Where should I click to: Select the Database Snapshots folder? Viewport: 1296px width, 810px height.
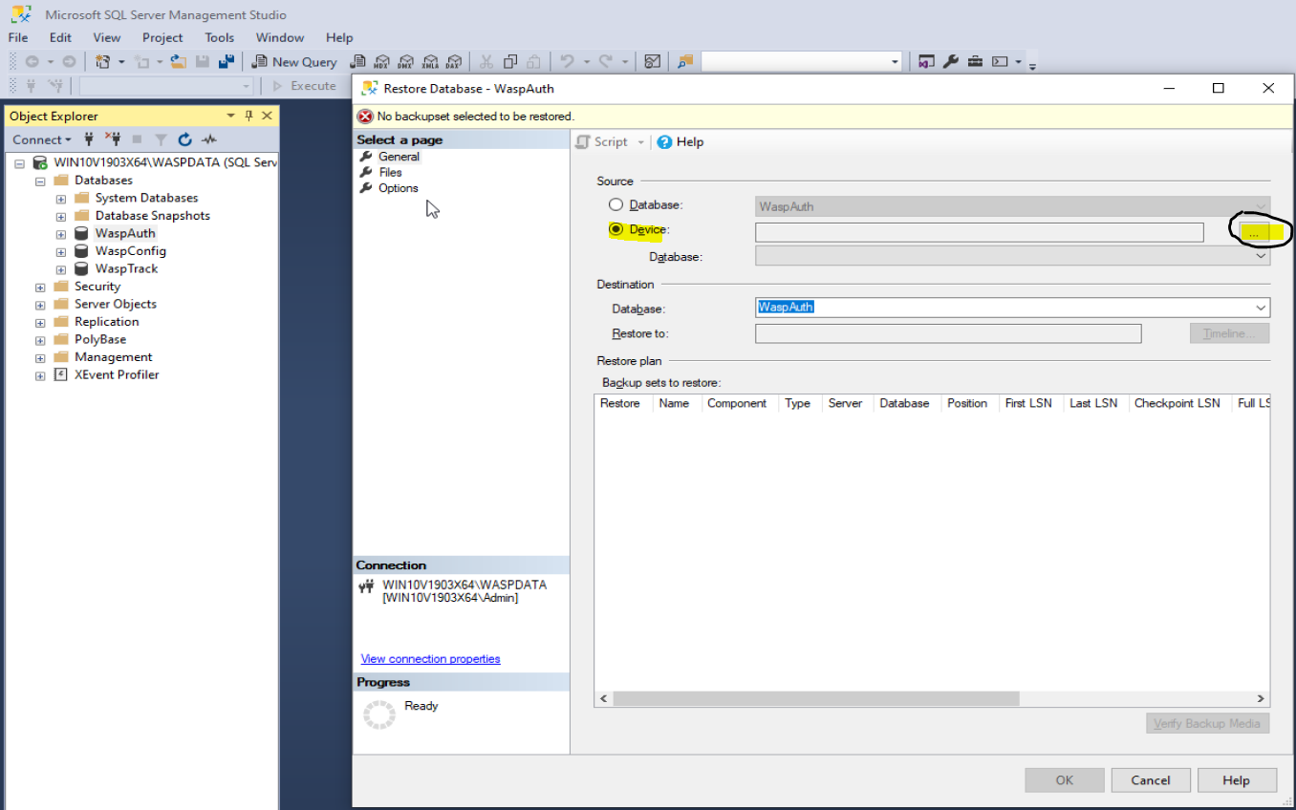[x=152, y=216]
